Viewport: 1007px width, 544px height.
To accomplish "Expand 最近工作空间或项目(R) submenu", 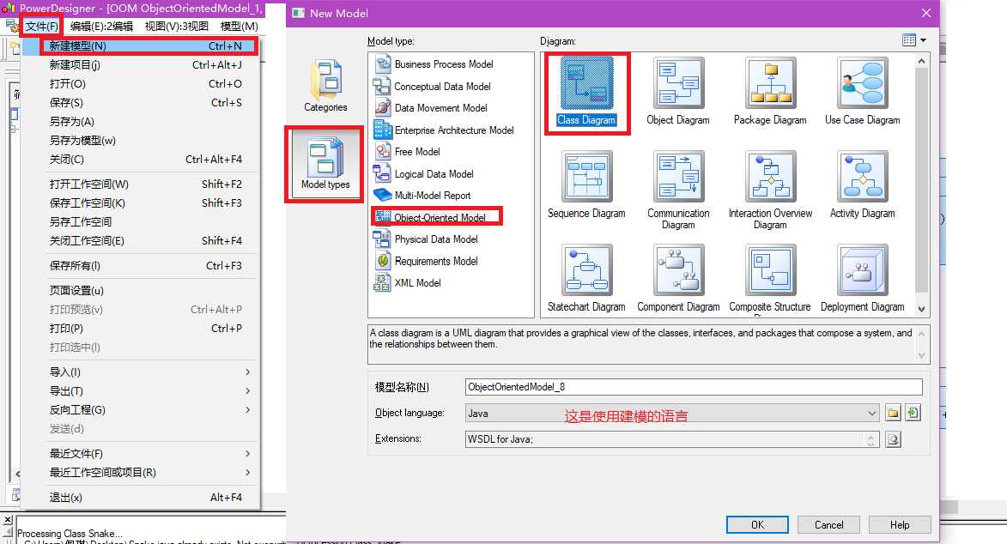I will tap(141, 473).
